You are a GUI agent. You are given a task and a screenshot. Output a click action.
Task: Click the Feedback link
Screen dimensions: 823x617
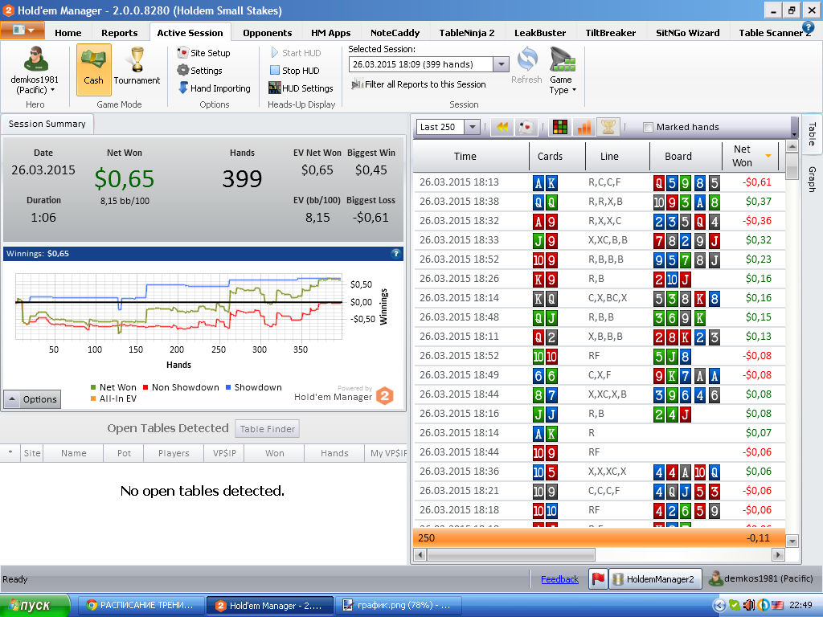(559, 579)
